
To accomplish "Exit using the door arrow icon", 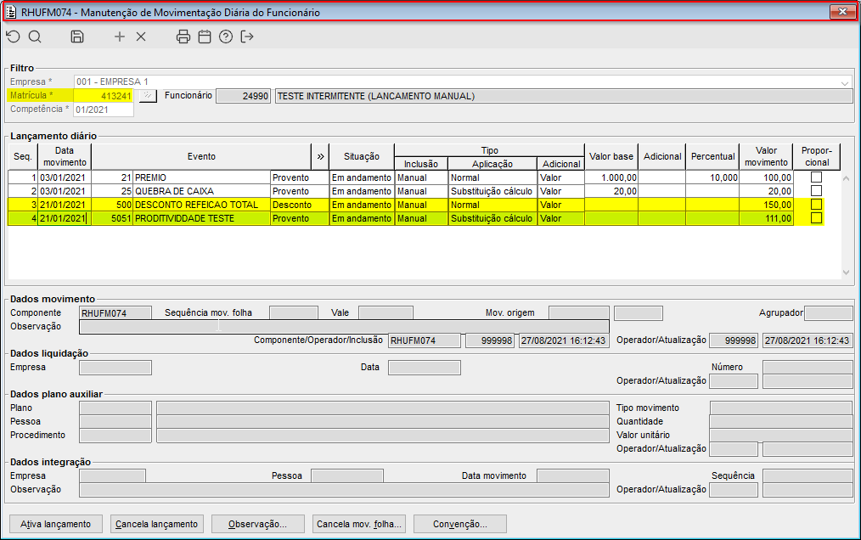I will pos(247,37).
